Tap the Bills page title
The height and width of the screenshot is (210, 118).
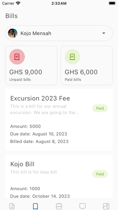[11, 16]
